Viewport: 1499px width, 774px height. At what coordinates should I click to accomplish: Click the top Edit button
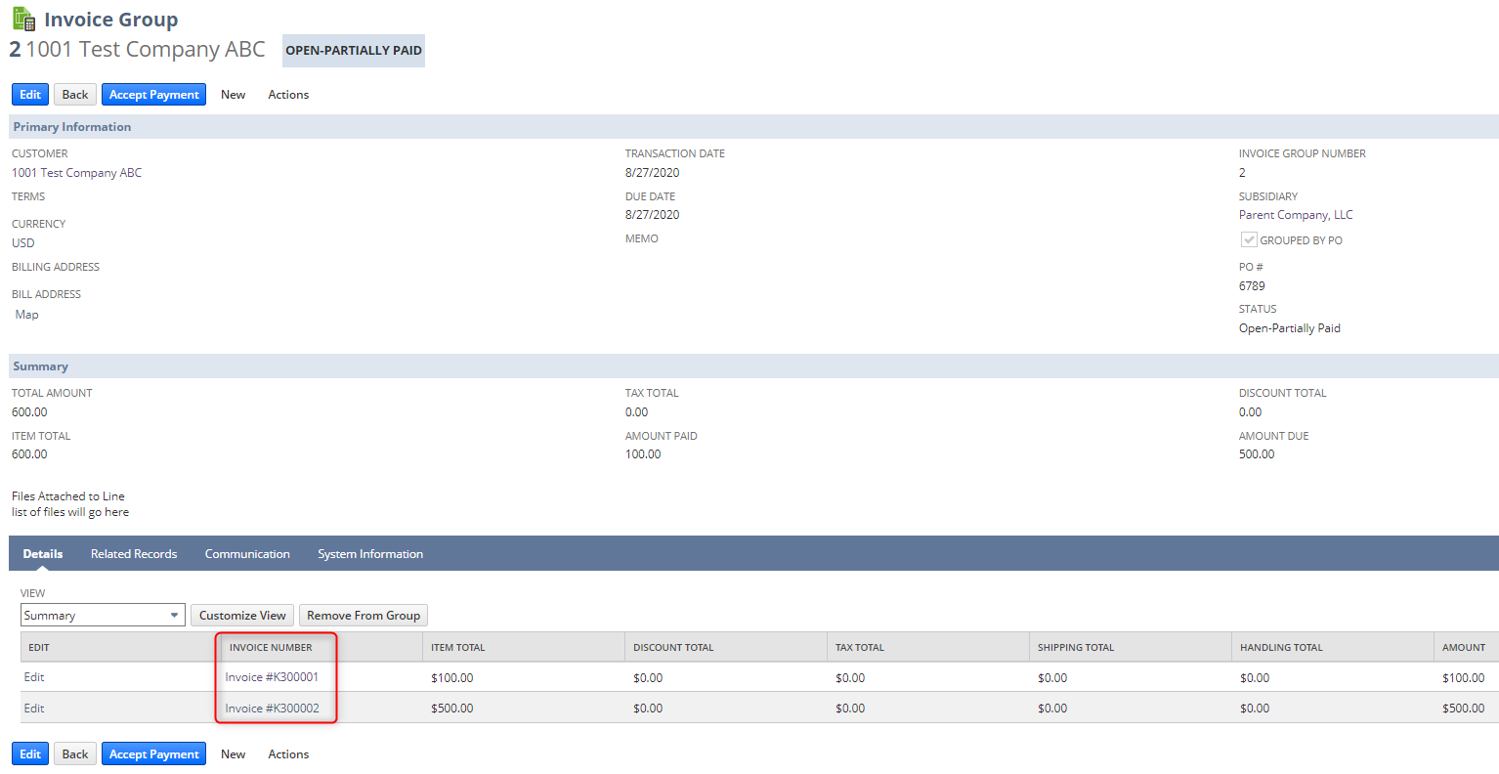pyautogui.click(x=30, y=95)
